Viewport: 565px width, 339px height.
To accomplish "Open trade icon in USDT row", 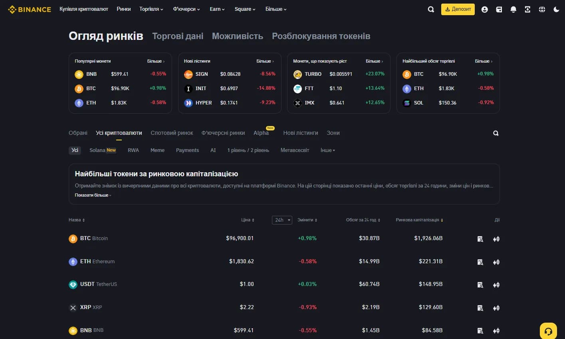I will click(496, 285).
